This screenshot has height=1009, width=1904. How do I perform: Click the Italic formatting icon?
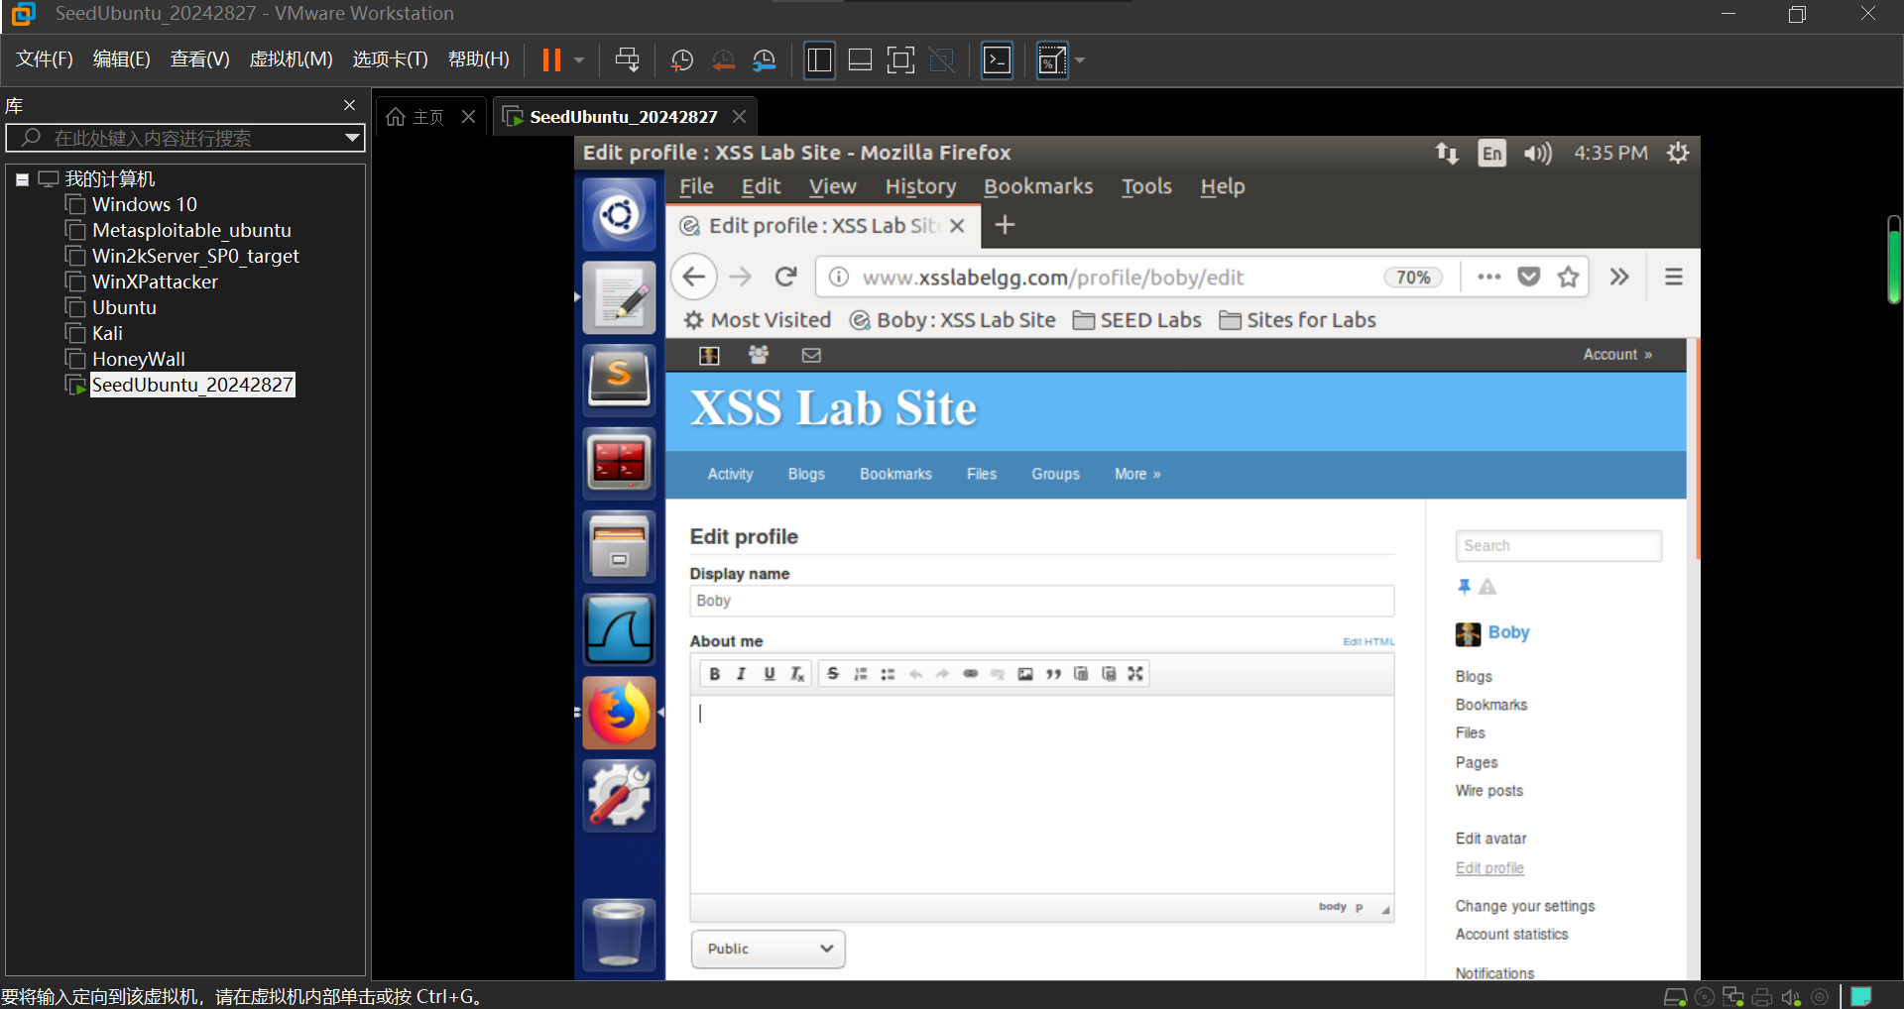tap(741, 674)
